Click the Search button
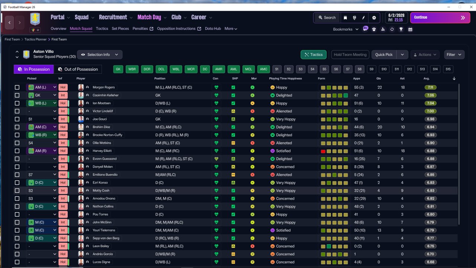The width and height of the screenshot is (476, 268). click(x=327, y=17)
